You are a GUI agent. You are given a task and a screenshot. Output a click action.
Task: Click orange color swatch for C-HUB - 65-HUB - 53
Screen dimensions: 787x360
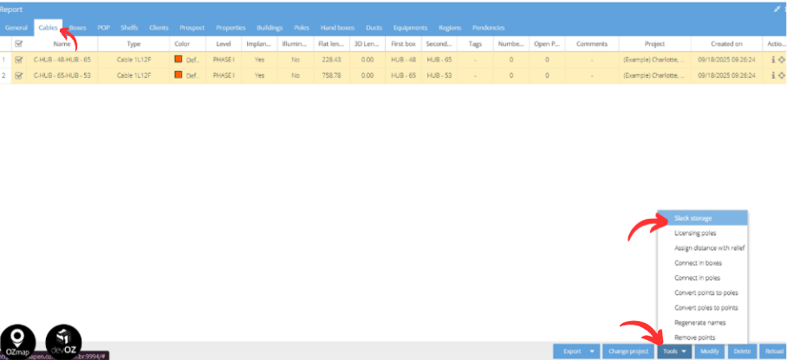[179, 75]
